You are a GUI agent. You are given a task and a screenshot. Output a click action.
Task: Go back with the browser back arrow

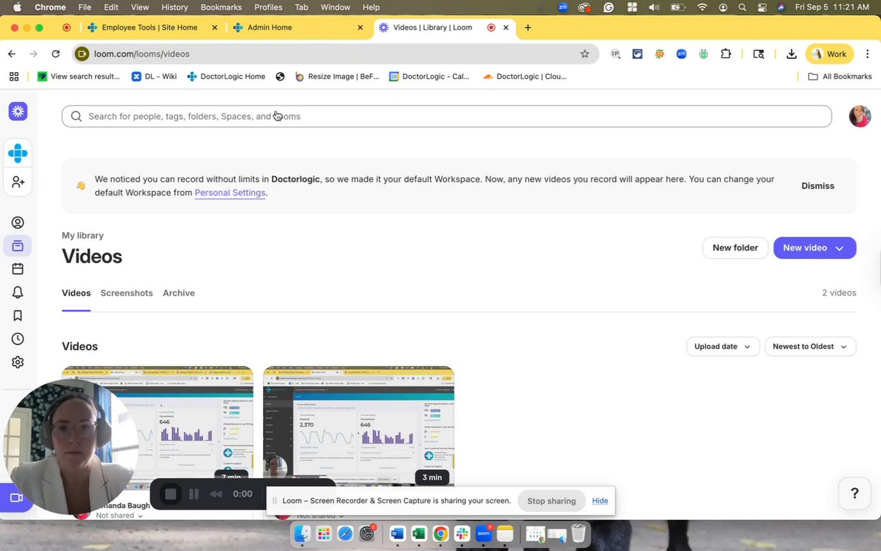(x=12, y=54)
